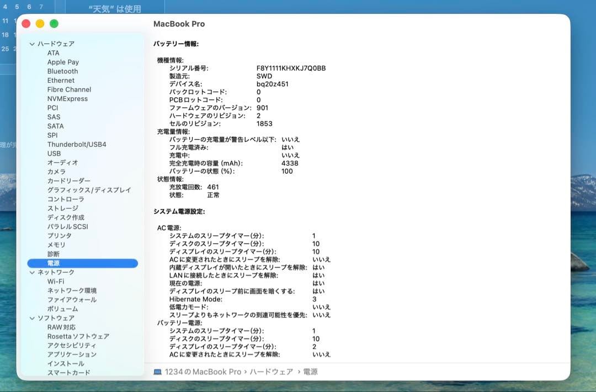Screen dimensions: 596x392
Task: Select NVMExpress in the sidebar
Action: 67,99
